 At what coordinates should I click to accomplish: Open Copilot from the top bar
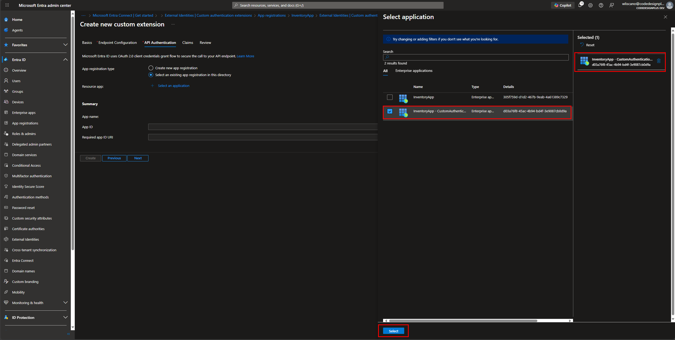563,5
